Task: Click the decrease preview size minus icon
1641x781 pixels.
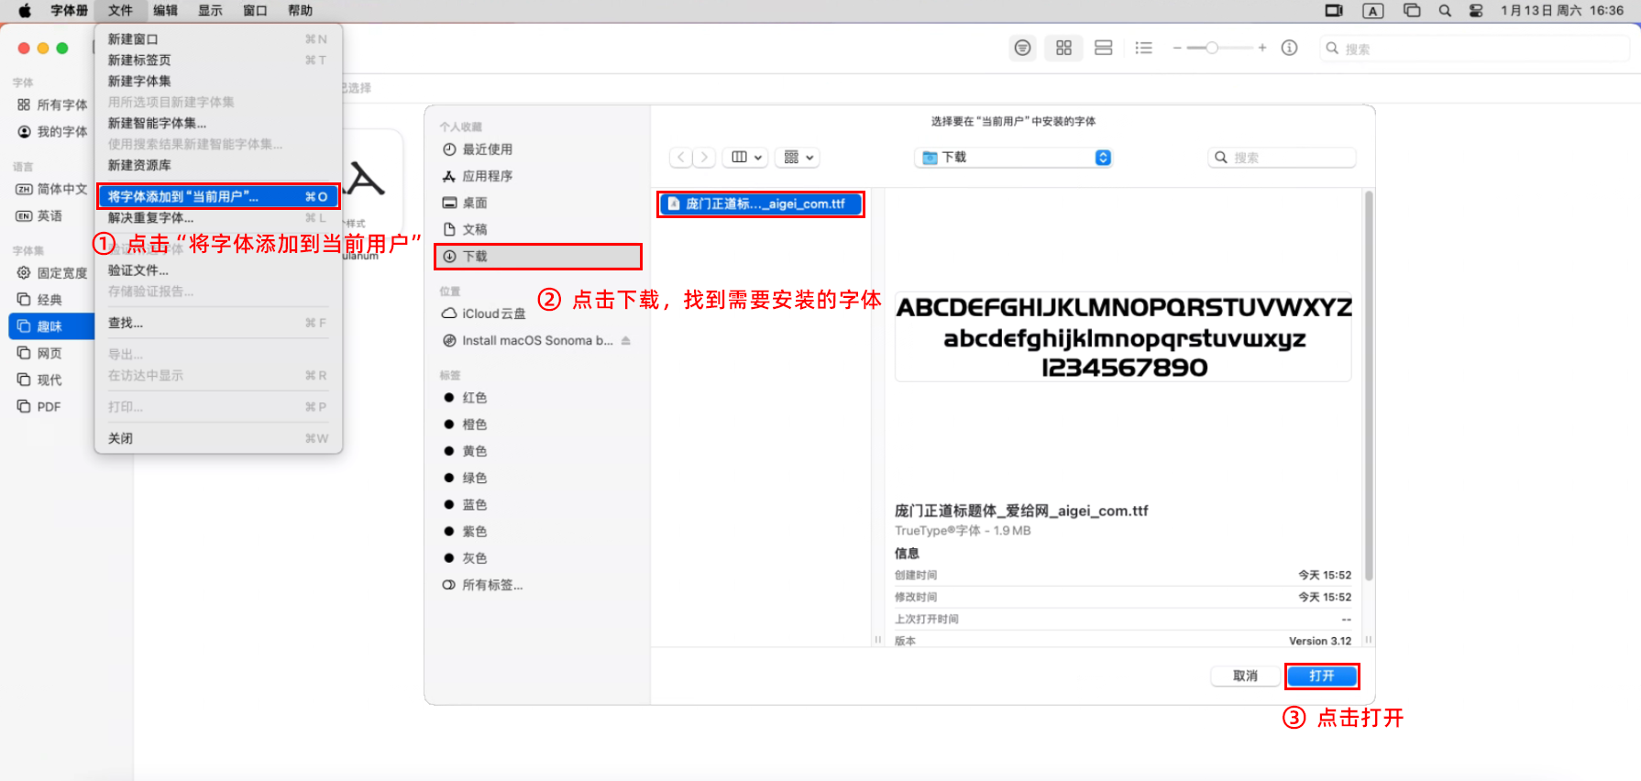Action: 1177,48
